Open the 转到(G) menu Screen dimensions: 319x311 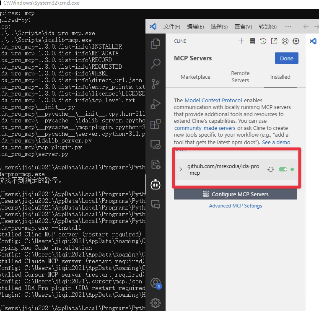click(267, 27)
